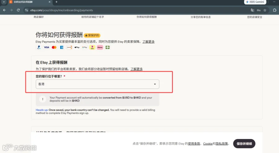279x153 pixels.
Task: Click the 受保护的 badge
Action: click(92, 35)
